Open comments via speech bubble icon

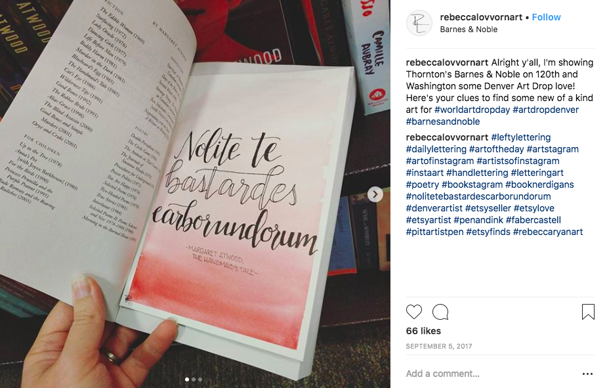[440, 312]
